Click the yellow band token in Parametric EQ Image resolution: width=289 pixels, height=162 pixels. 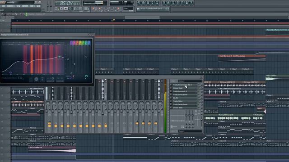click(80, 43)
